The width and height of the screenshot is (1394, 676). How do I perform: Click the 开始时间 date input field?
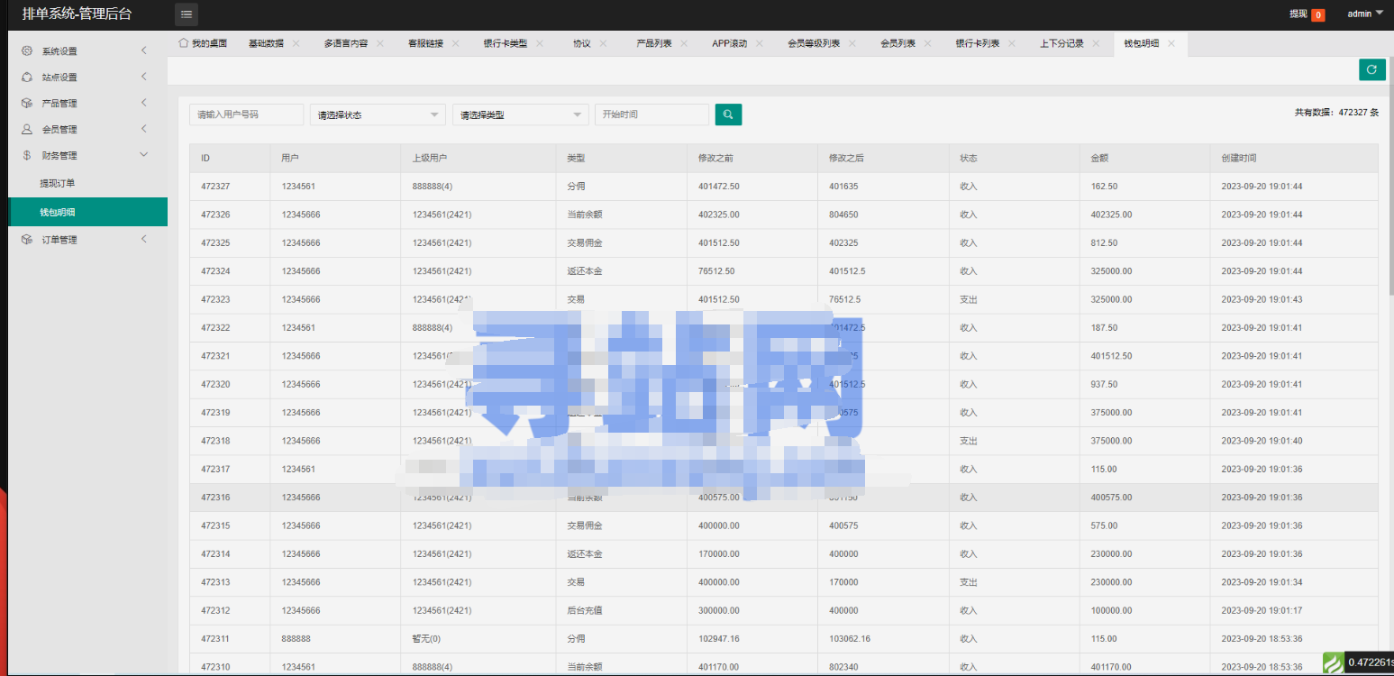click(x=651, y=114)
